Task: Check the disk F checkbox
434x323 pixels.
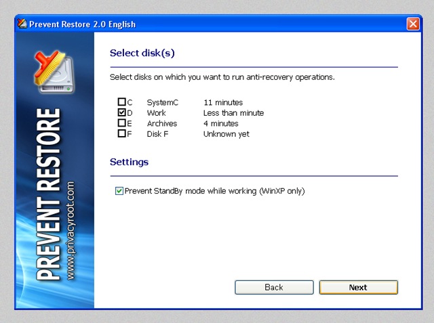Action: coord(122,133)
